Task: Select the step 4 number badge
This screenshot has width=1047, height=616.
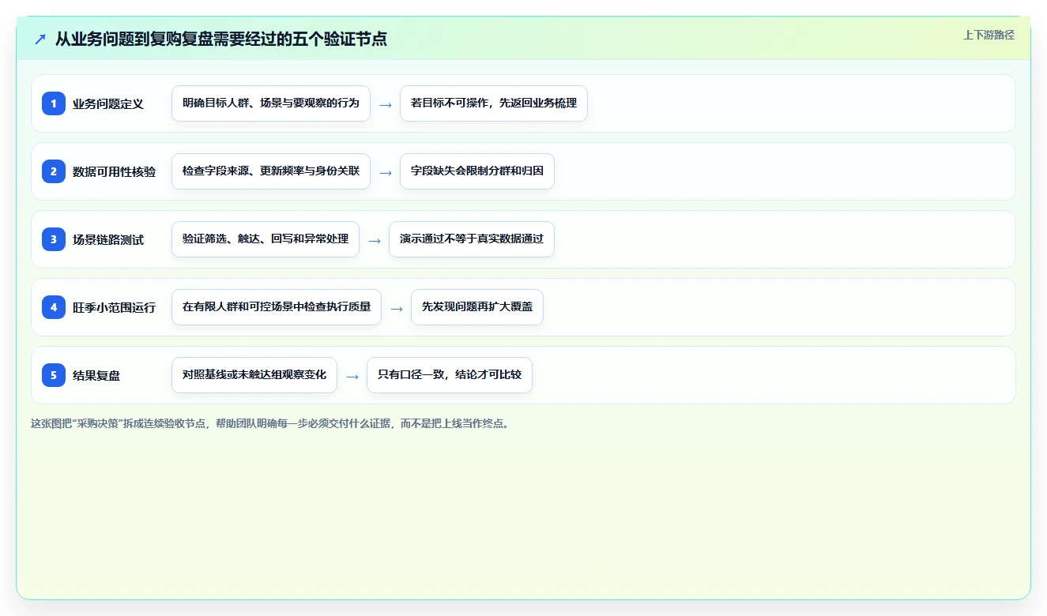Action: click(54, 307)
